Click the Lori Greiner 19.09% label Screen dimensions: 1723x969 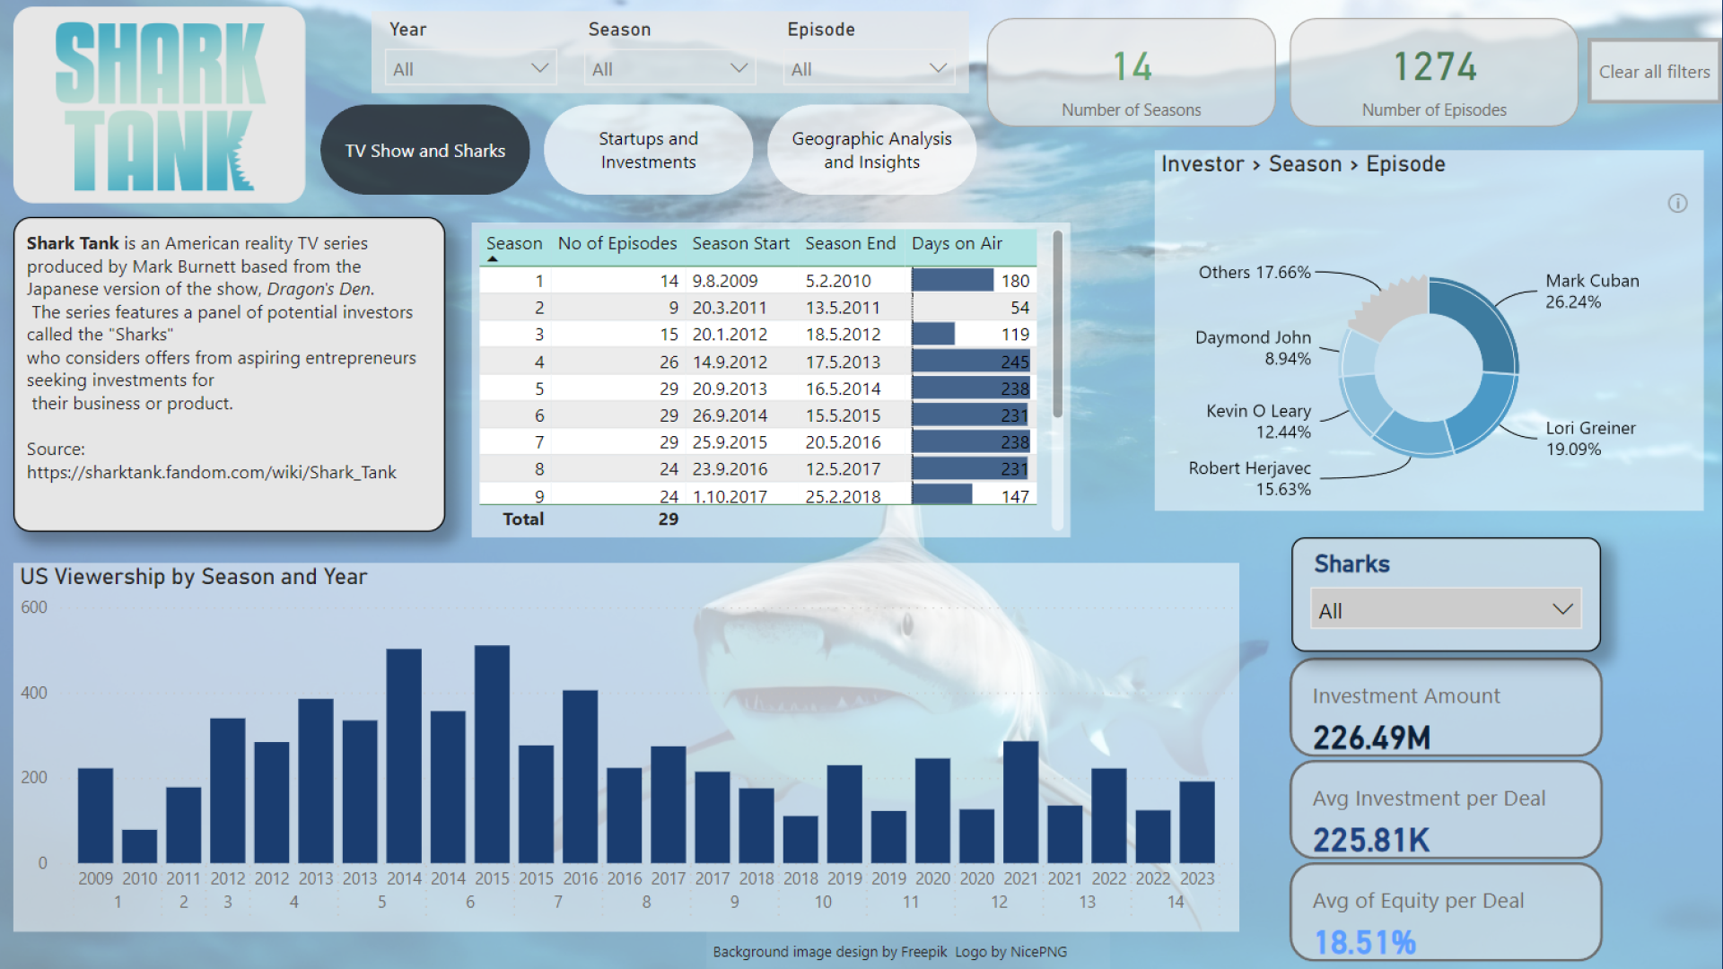1590,438
